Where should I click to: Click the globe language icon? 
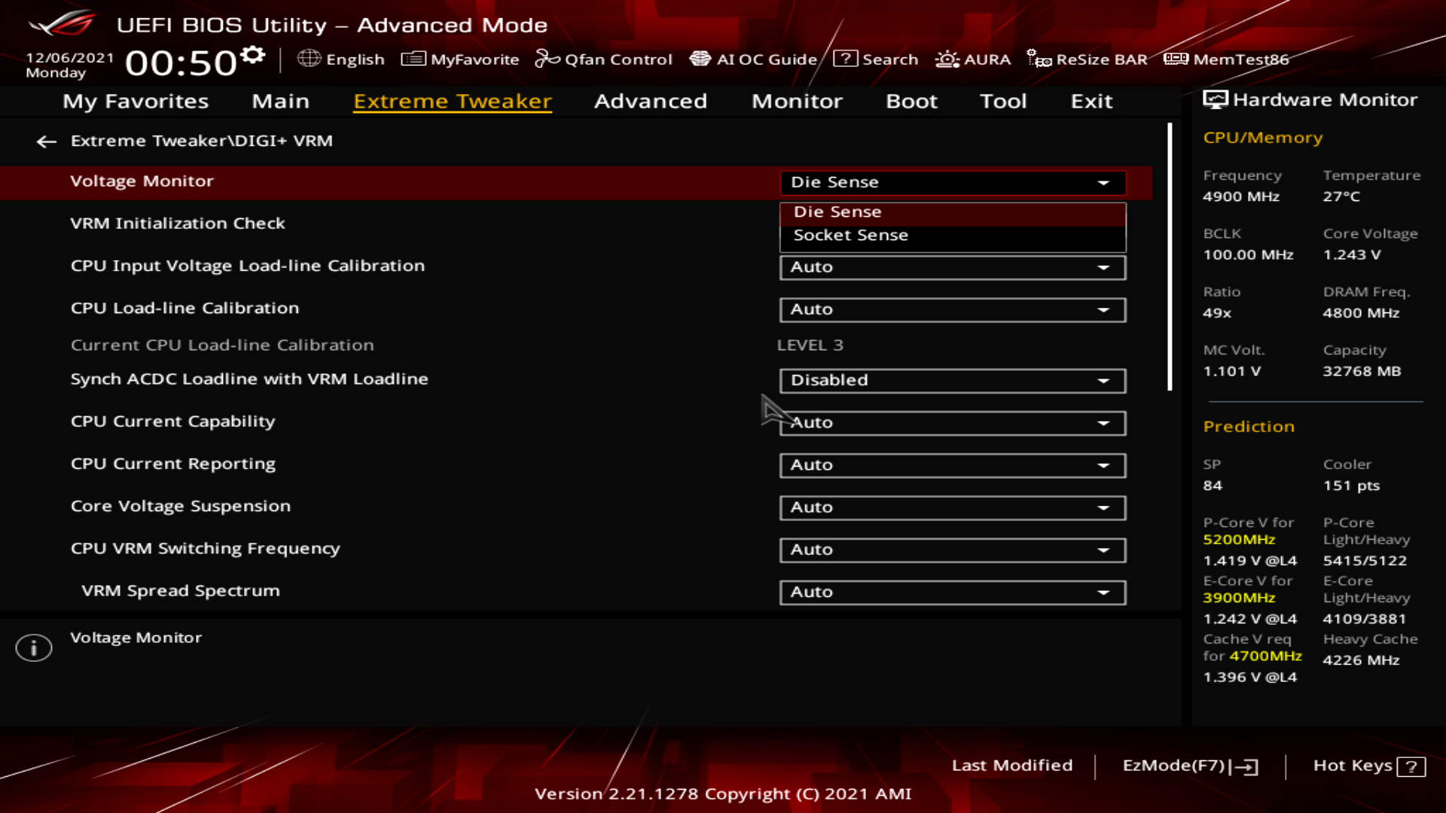click(309, 59)
